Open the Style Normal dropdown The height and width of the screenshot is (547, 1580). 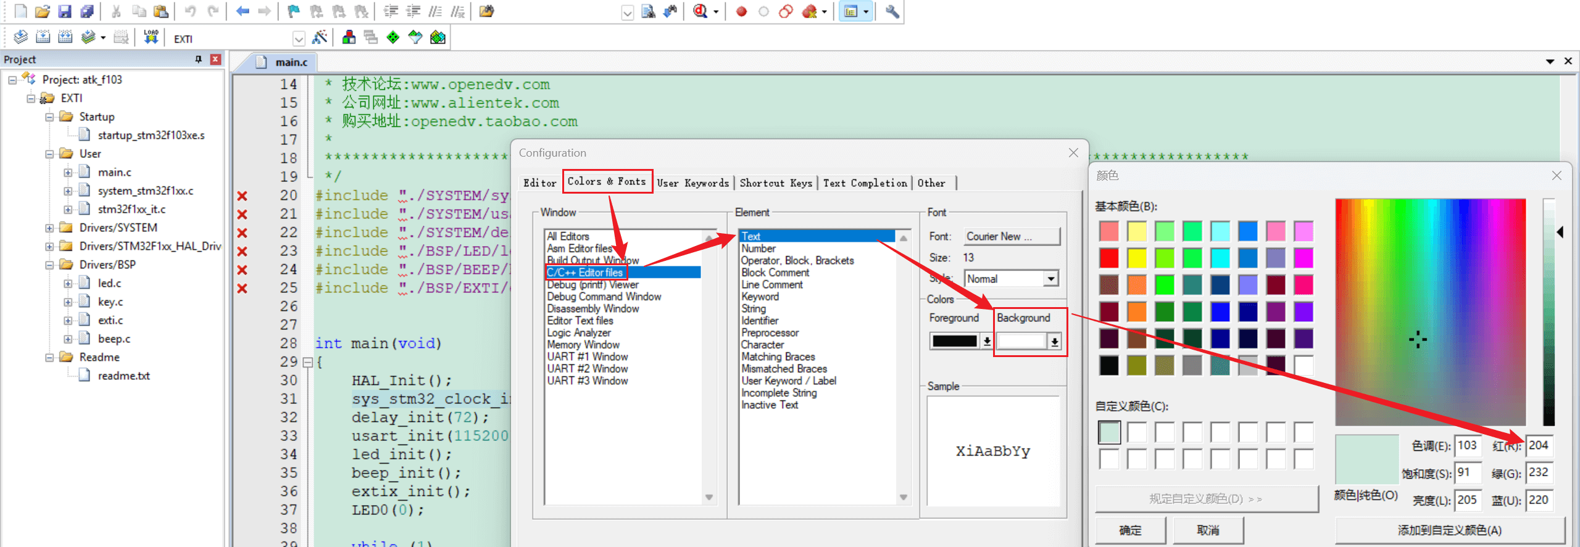tap(1050, 279)
